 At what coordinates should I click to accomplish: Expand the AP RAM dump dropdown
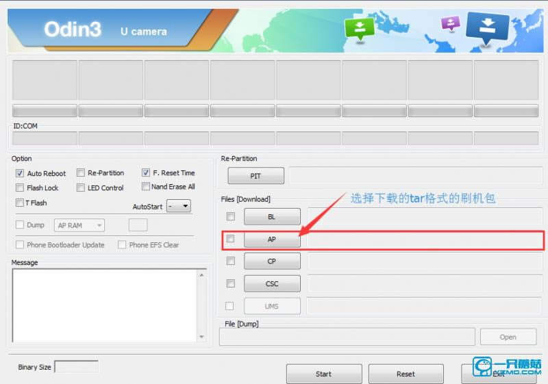(x=80, y=225)
